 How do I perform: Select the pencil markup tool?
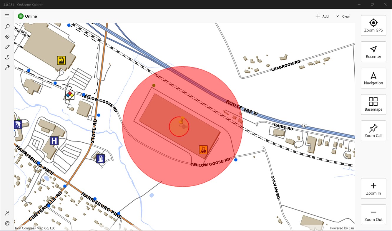coord(7,47)
